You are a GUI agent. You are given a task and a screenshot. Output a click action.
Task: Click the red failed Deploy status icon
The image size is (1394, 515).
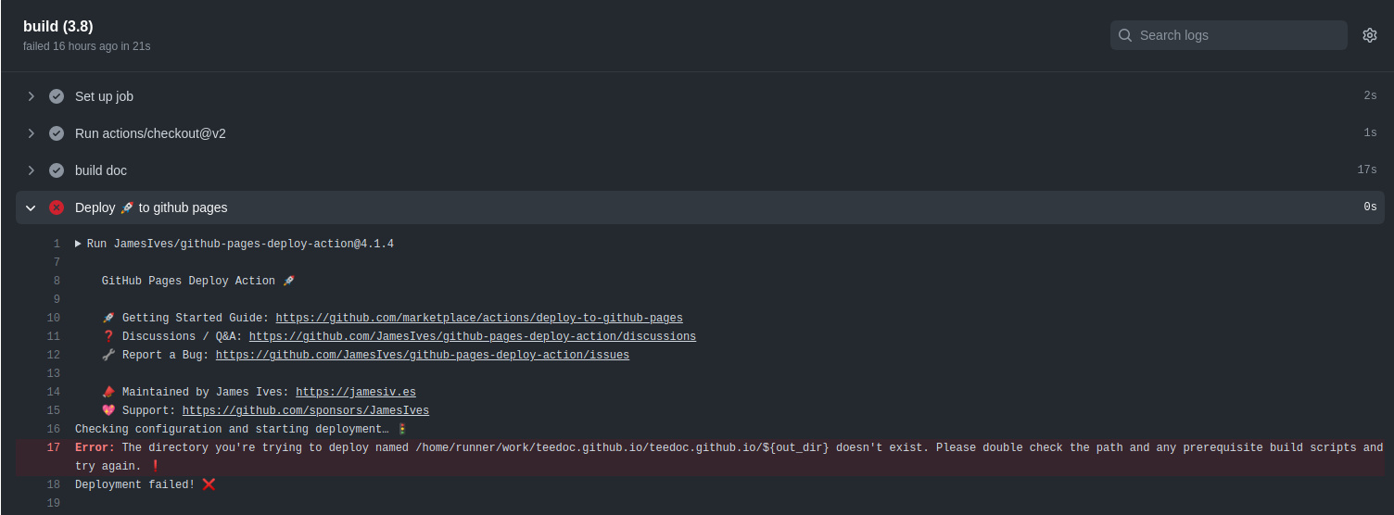(x=57, y=207)
